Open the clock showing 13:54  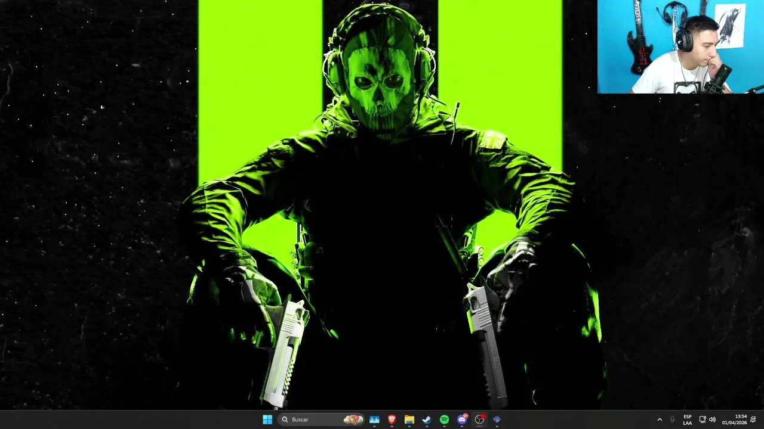click(x=734, y=419)
